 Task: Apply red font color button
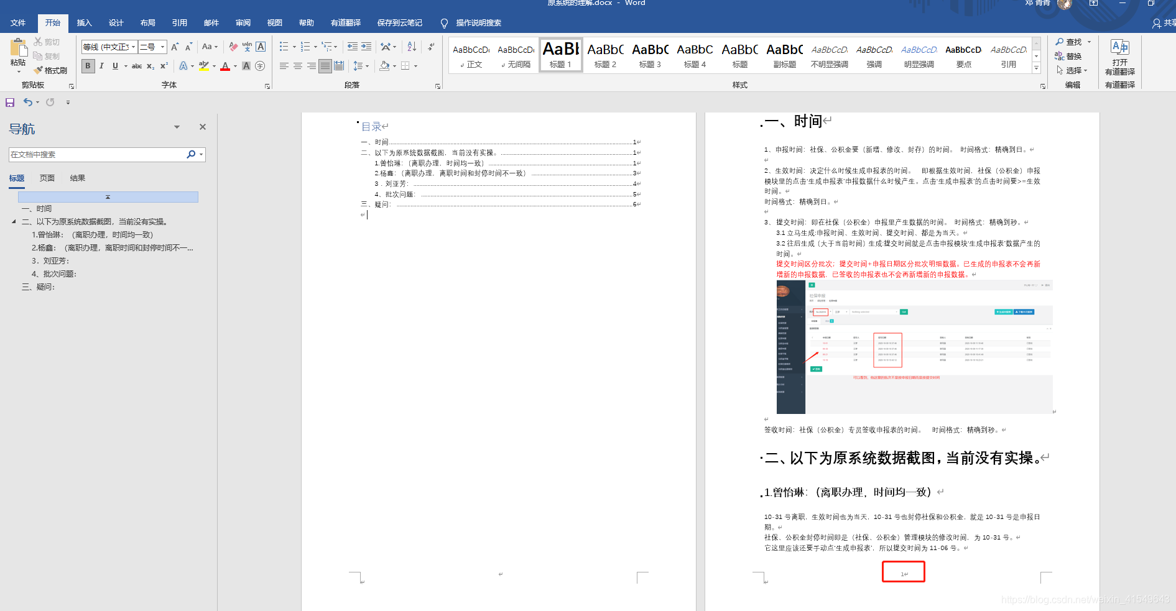(225, 66)
